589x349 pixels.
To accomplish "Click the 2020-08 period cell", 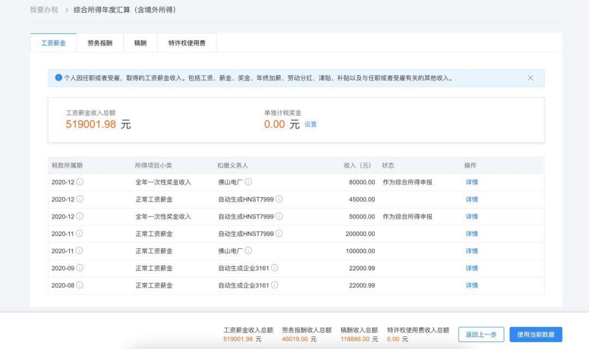I will (x=63, y=286).
